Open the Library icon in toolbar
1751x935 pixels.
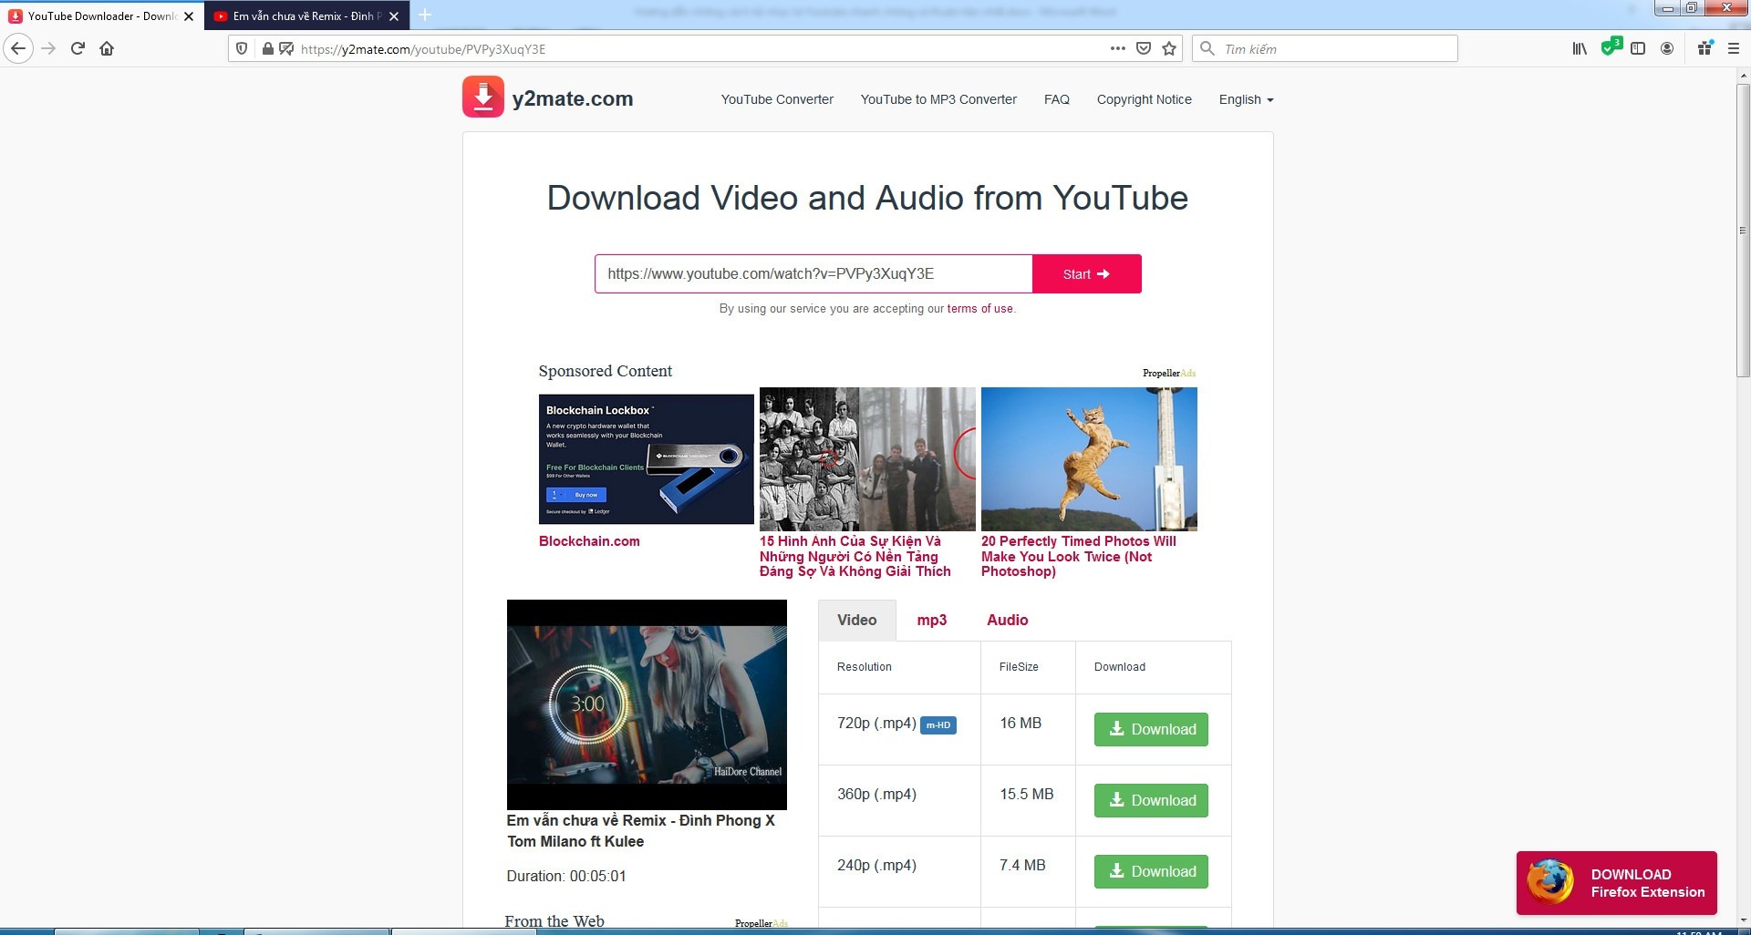tap(1580, 48)
